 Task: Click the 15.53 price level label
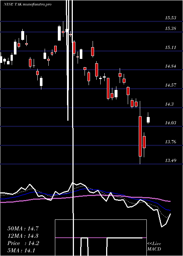(x=171, y=18)
